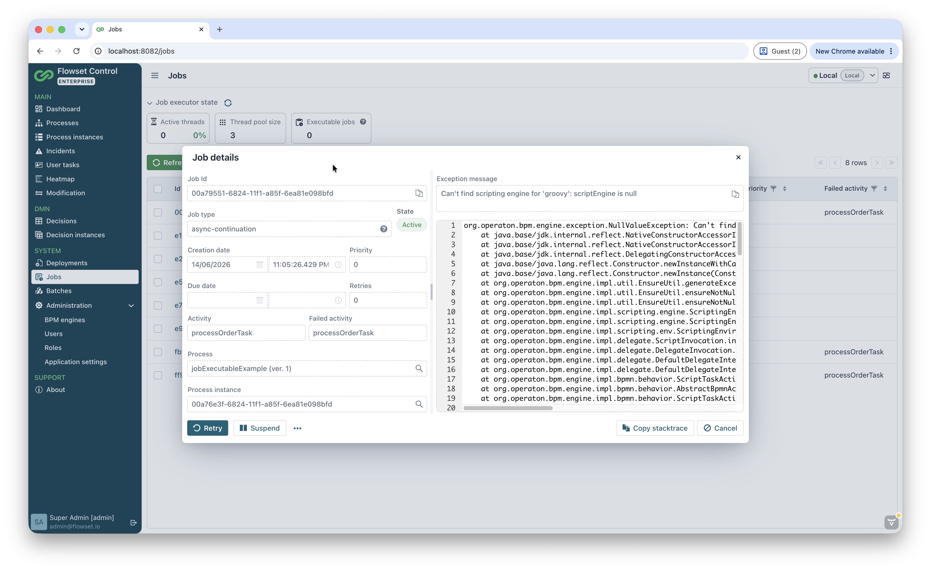The image size is (931, 571).
Task: Go to last page of rows
Action: click(x=891, y=163)
